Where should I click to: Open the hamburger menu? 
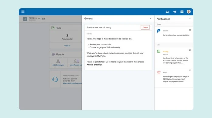click(23, 12)
